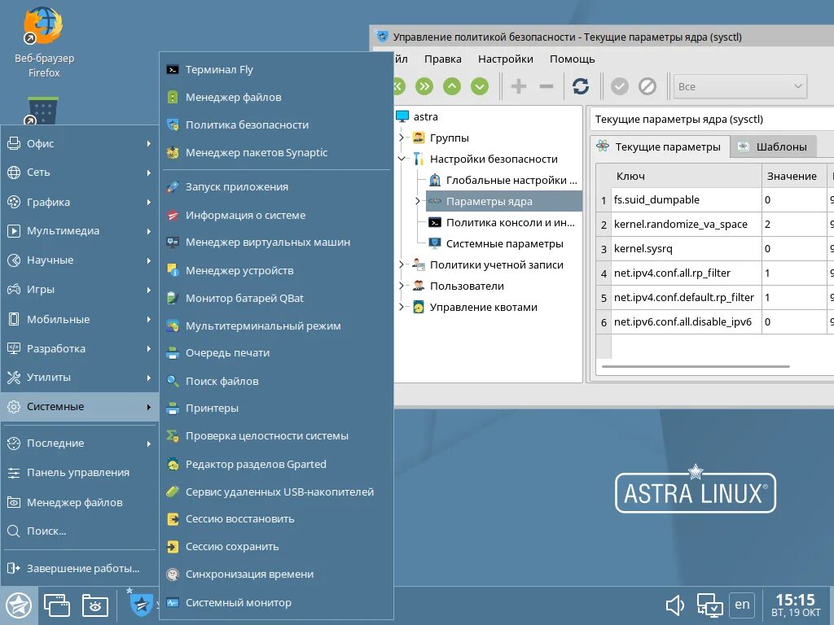Expand the Политики учетной записи node

point(401,264)
